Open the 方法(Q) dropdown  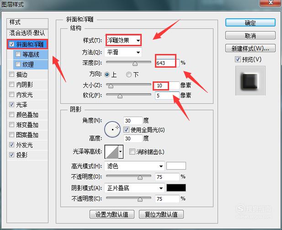[x=123, y=53]
